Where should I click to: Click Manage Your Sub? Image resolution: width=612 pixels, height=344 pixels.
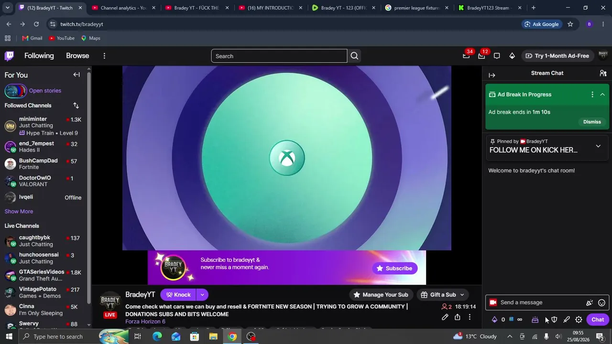pos(381,295)
